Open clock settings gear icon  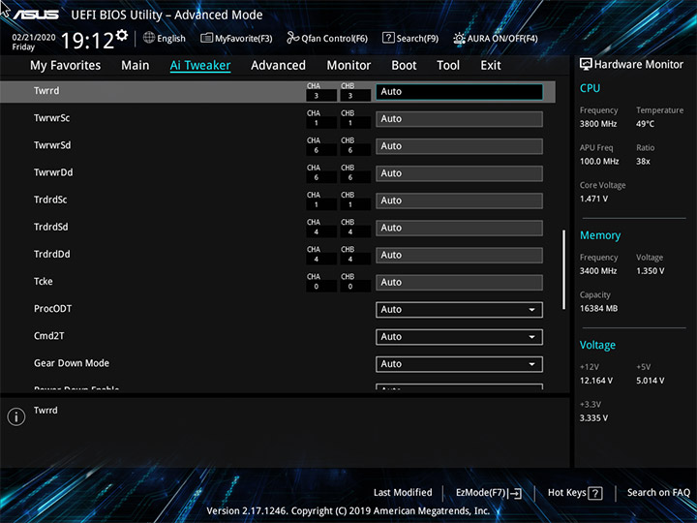click(122, 35)
